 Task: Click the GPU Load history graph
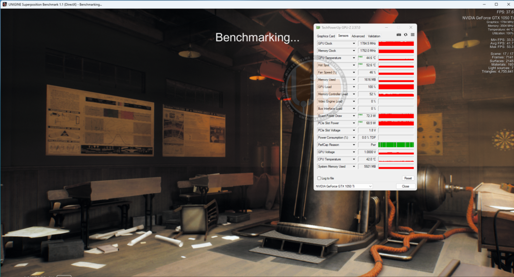[x=396, y=87]
